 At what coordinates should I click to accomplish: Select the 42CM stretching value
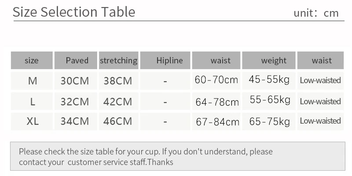pyautogui.click(x=117, y=102)
